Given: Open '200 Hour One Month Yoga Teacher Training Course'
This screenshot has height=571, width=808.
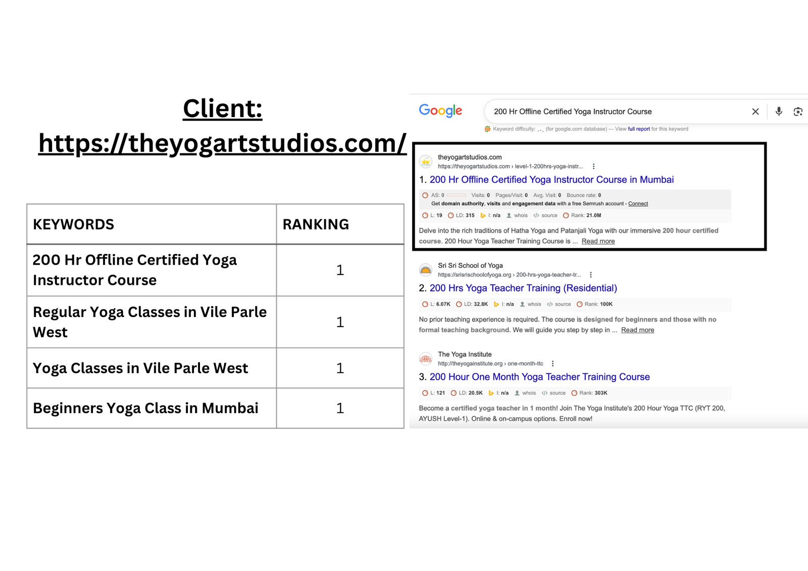Looking at the screenshot, I should 539,377.
